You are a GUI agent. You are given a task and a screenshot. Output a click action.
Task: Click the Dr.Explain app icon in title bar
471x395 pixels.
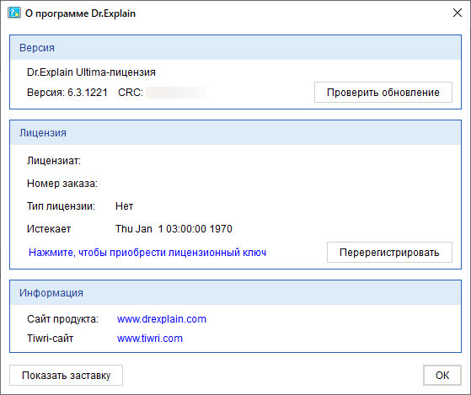[x=14, y=13]
